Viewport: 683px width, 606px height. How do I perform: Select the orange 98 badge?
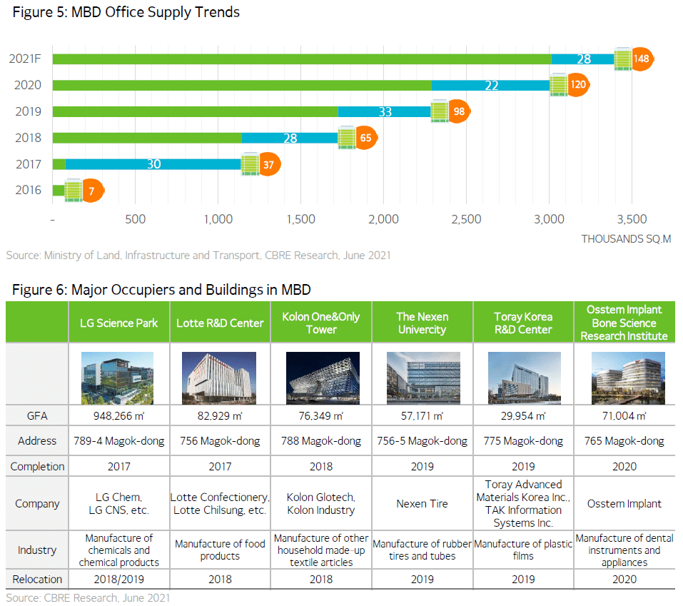click(x=459, y=111)
